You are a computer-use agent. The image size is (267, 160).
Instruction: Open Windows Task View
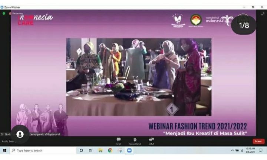(x=90, y=150)
